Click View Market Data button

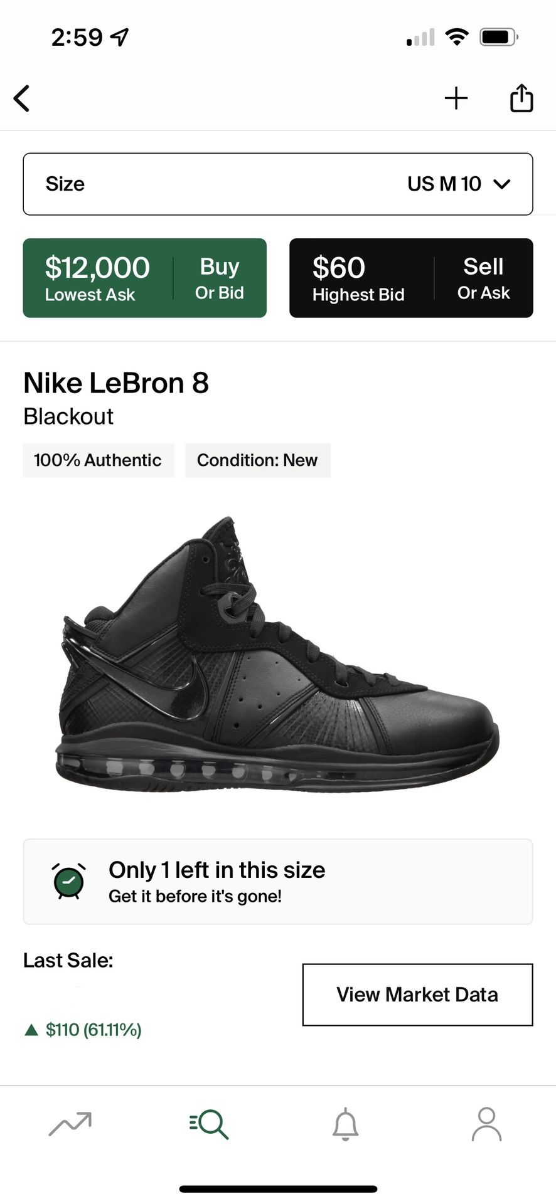(417, 995)
